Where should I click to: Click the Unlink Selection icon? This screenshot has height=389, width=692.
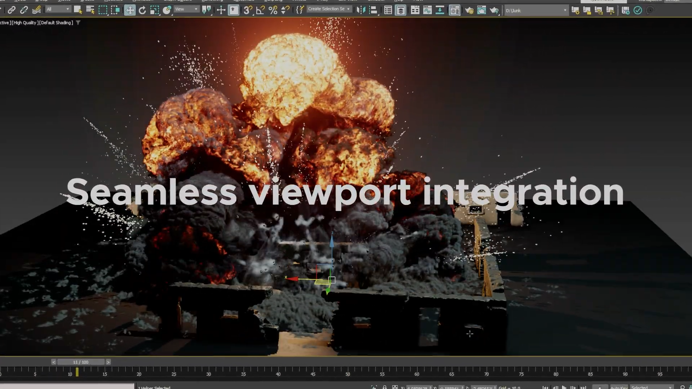click(24, 10)
